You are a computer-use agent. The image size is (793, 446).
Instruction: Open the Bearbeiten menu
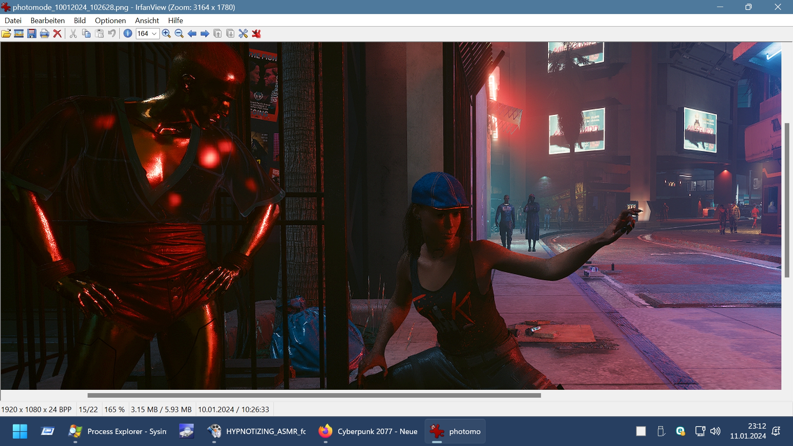tap(47, 20)
